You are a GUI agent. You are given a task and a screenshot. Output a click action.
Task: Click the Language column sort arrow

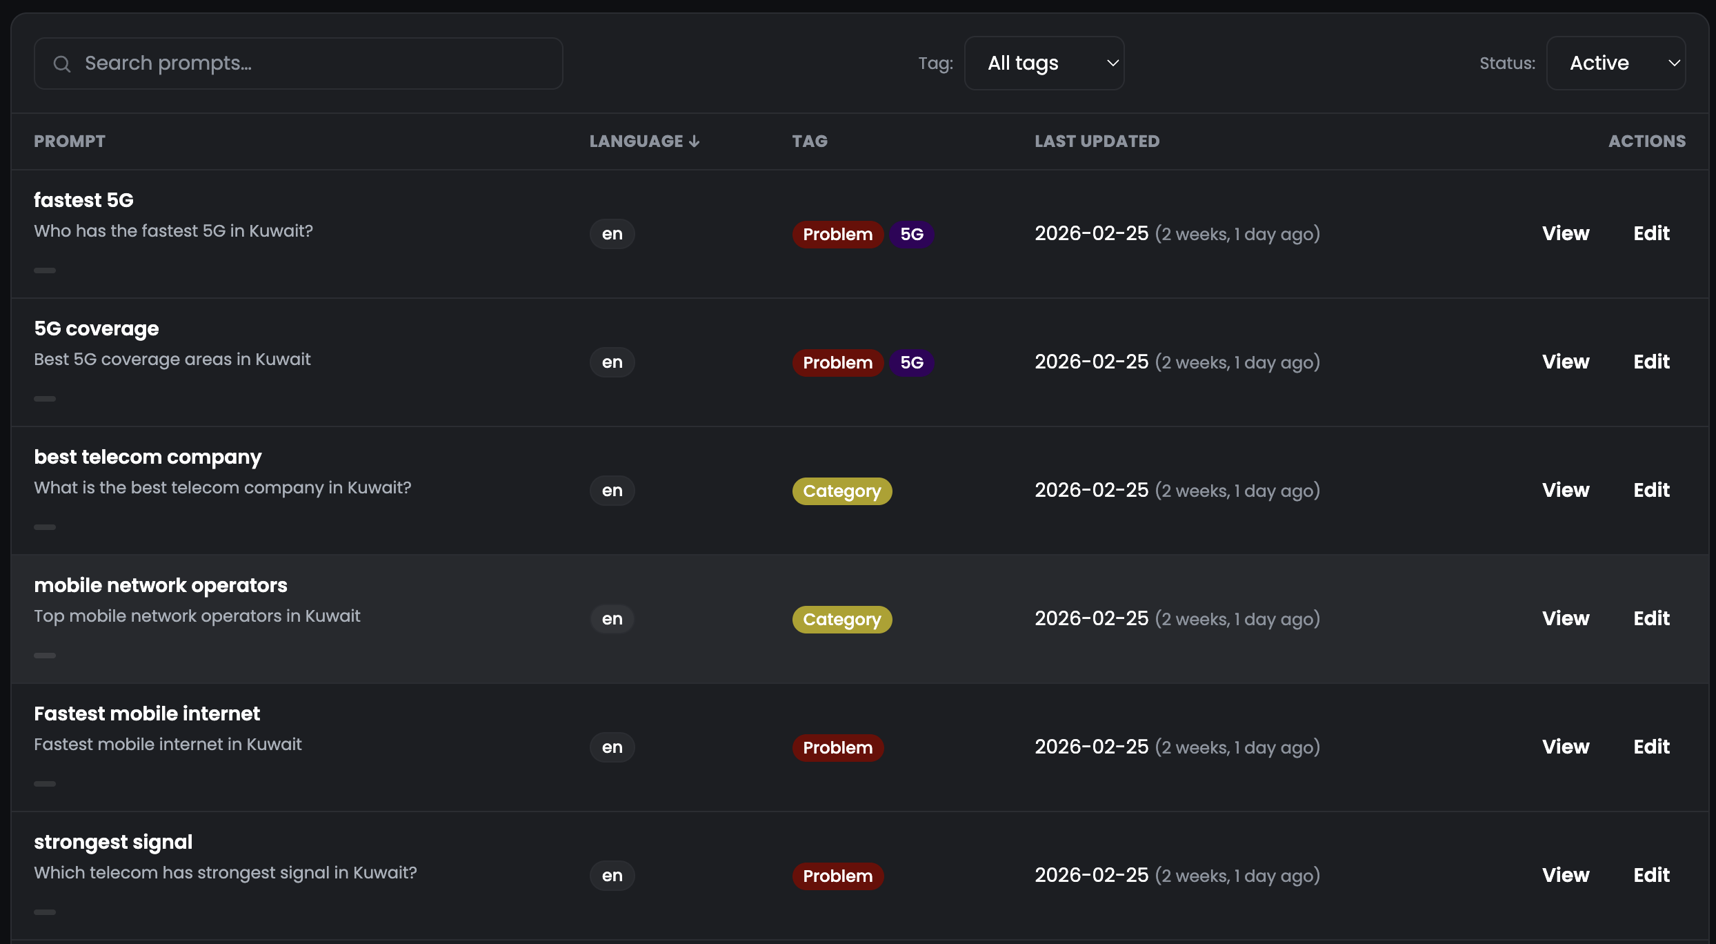[694, 141]
